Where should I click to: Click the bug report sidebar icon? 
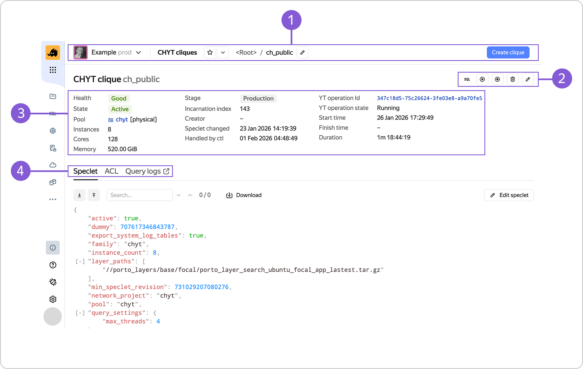(x=53, y=282)
